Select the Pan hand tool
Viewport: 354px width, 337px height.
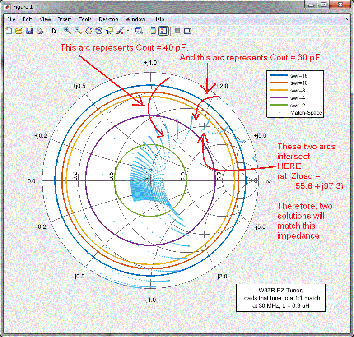88,31
